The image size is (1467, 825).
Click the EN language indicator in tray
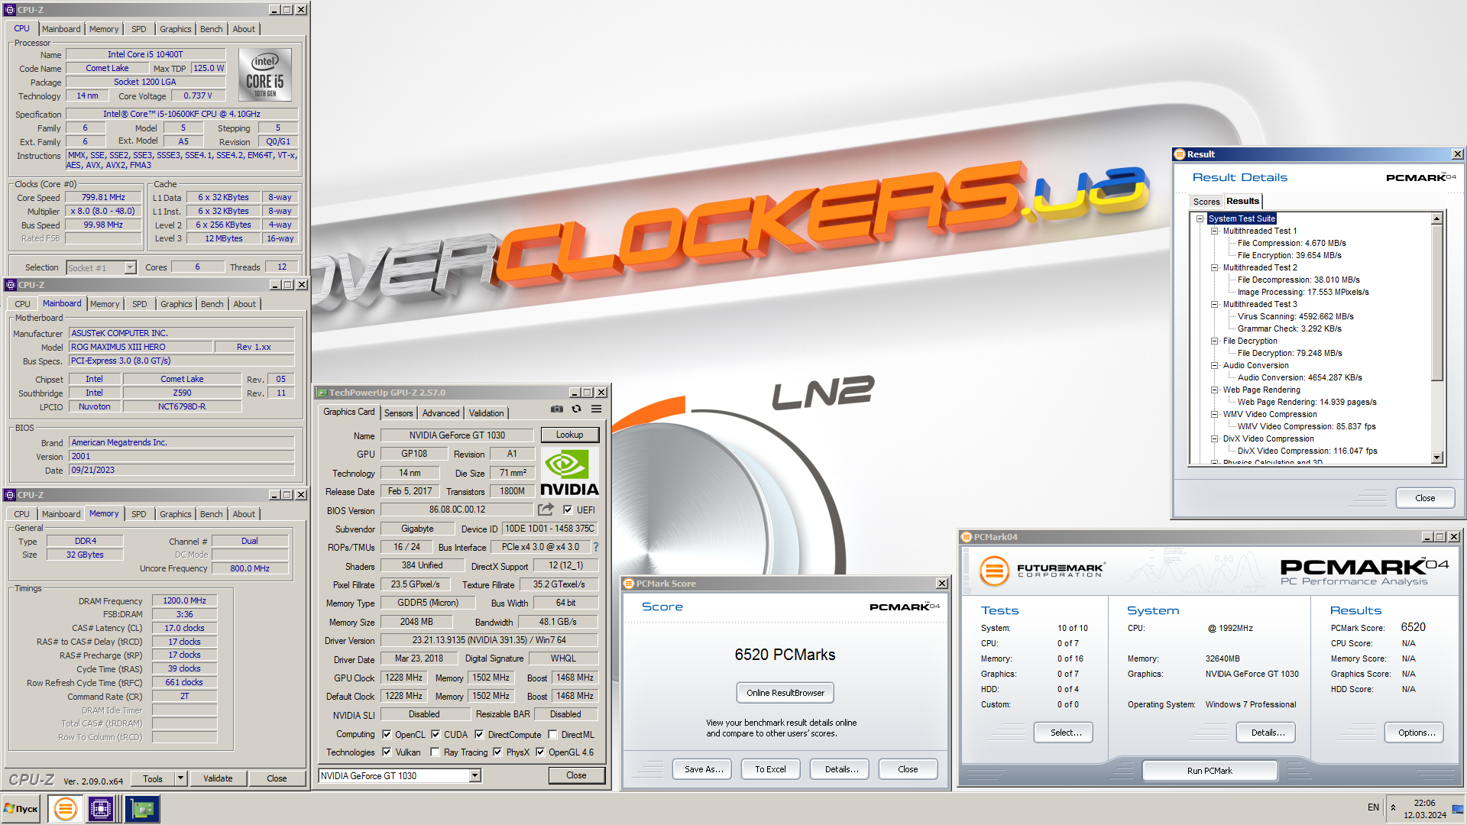[1373, 807]
